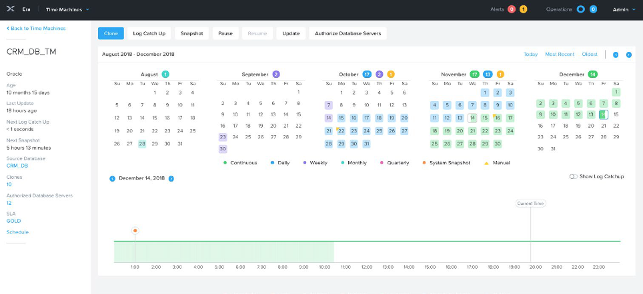
Task: Click the Manual legend entry
Action: tap(498, 163)
